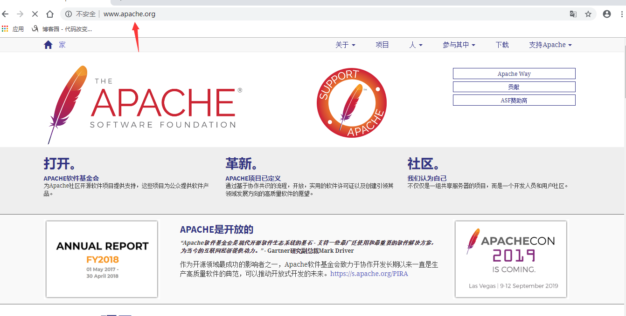Click the 打开。 heading
The width and height of the screenshot is (626, 316).
click(60, 164)
